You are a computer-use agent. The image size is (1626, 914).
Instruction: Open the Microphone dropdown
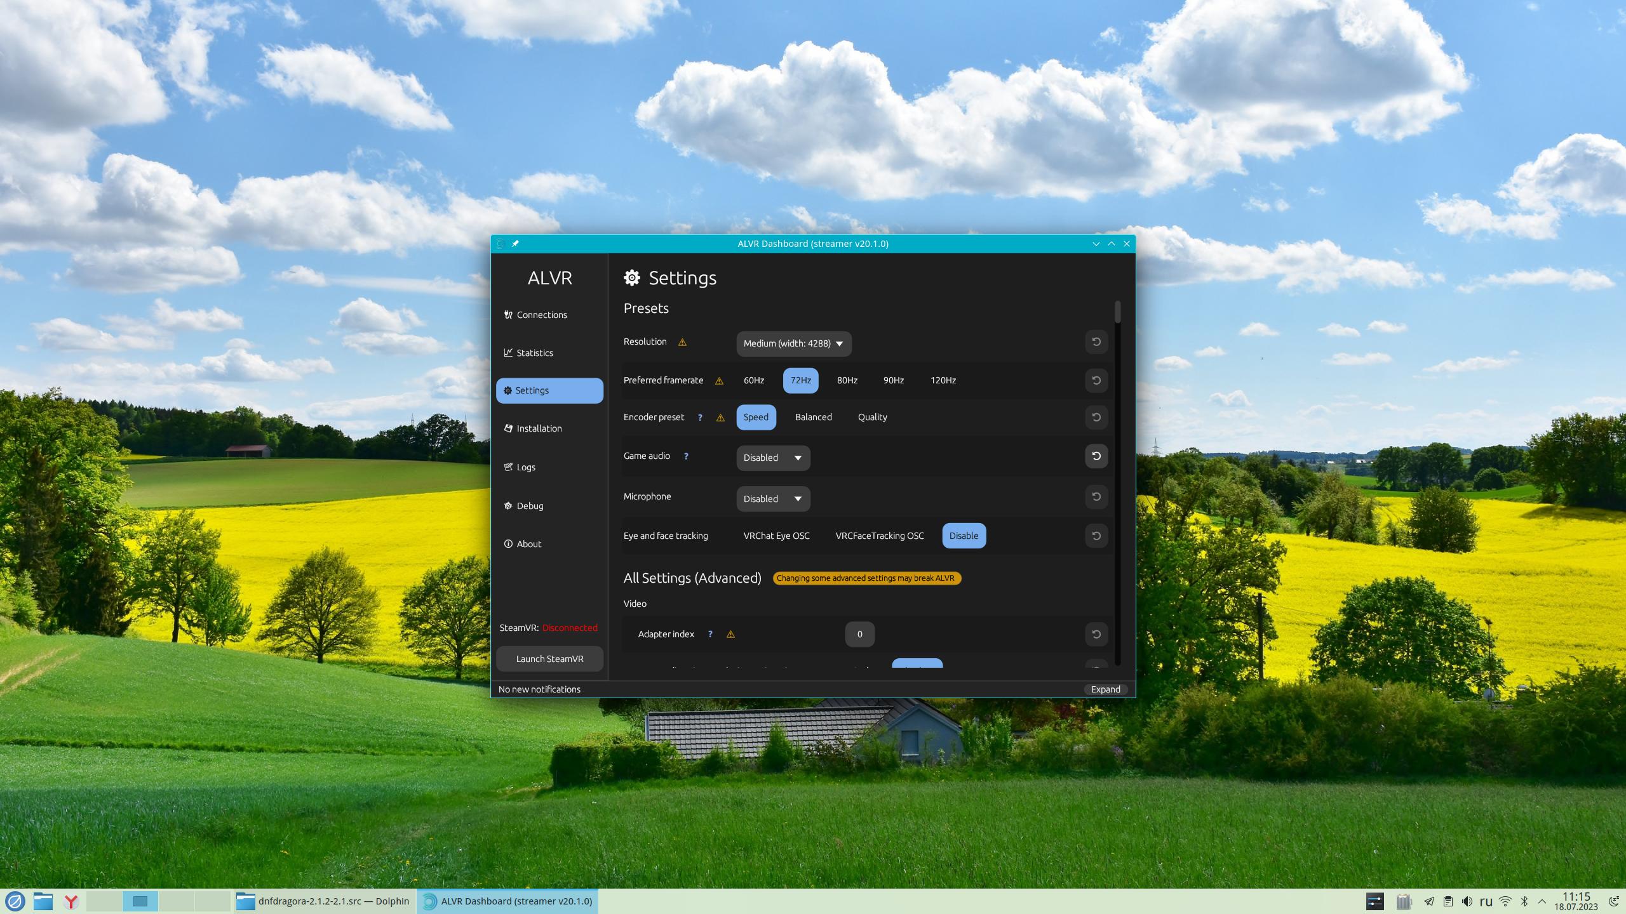772,499
